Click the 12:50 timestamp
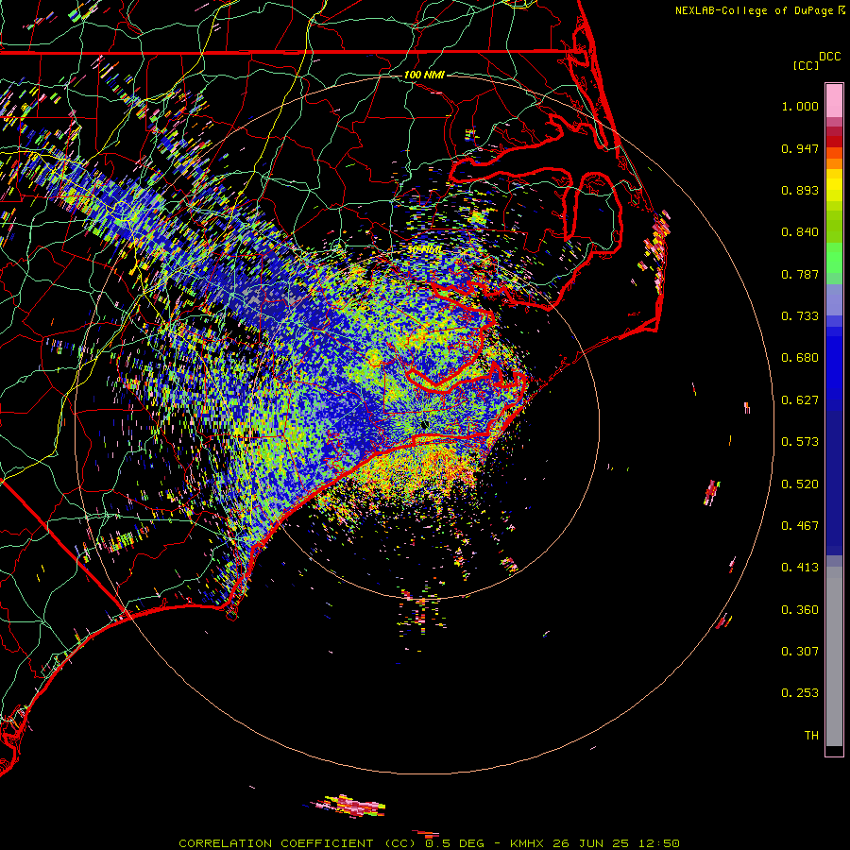 pos(659,843)
